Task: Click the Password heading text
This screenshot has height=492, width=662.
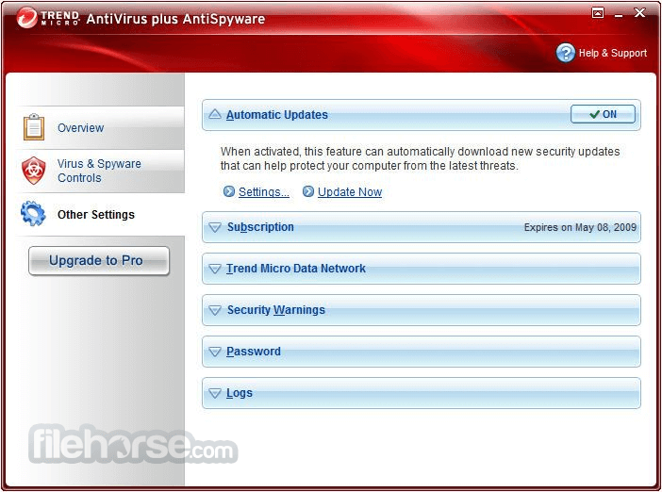Action: [254, 351]
